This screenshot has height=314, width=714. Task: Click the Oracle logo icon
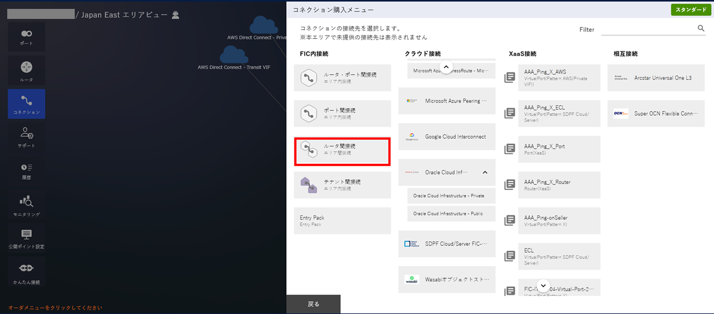coord(412,173)
